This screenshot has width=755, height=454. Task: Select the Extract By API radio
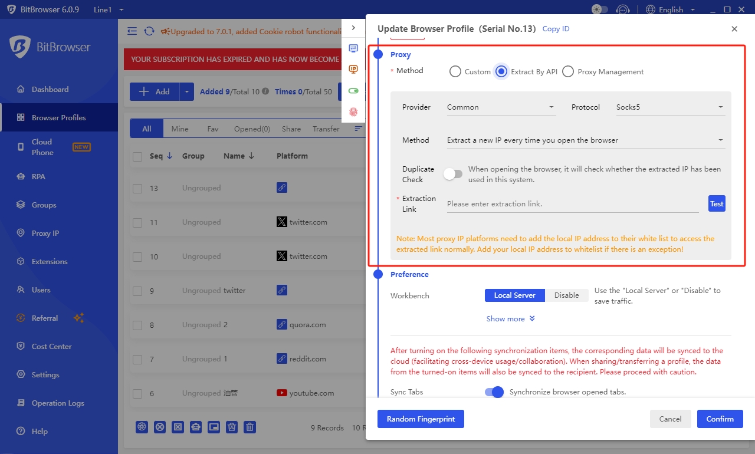tap(501, 71)
